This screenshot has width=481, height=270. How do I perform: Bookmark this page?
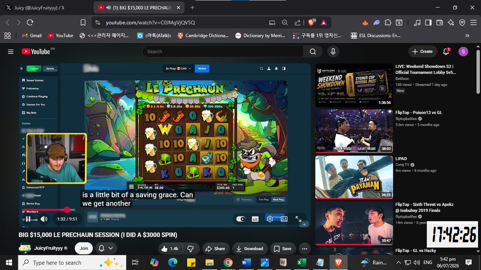click(x=83, y=22)
